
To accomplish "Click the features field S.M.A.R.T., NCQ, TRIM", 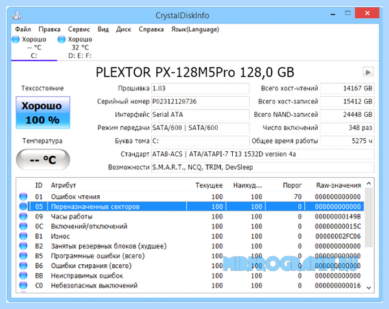I will [263, 167].
